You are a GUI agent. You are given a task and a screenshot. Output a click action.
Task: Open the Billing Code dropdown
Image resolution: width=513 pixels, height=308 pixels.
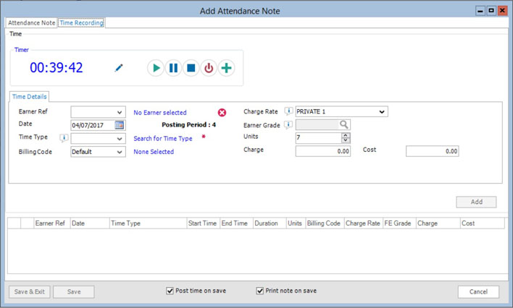(x=120, y=152)
